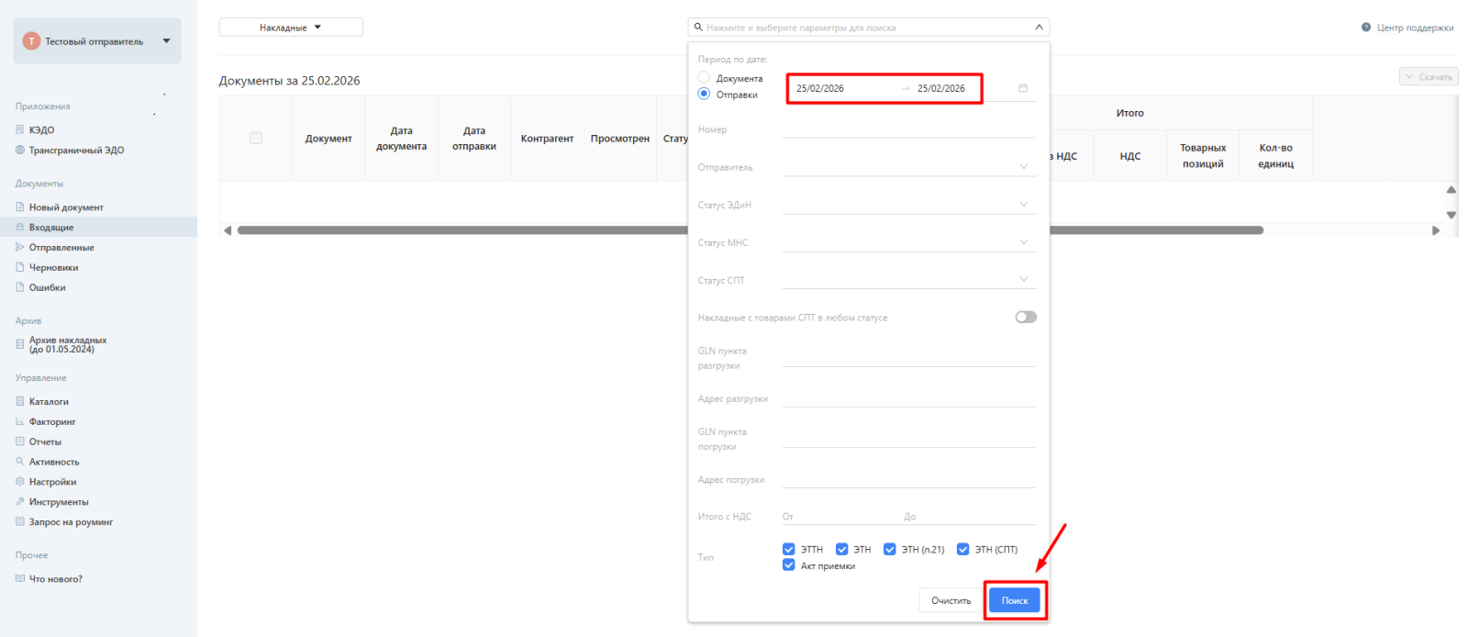Uncheck the ЭТТН type checkbox
Screen dimensions: 1468x637
click(788, 549)
